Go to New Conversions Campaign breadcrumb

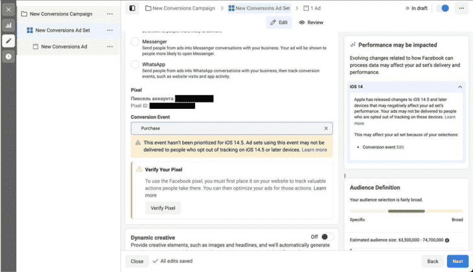(180, 8)
